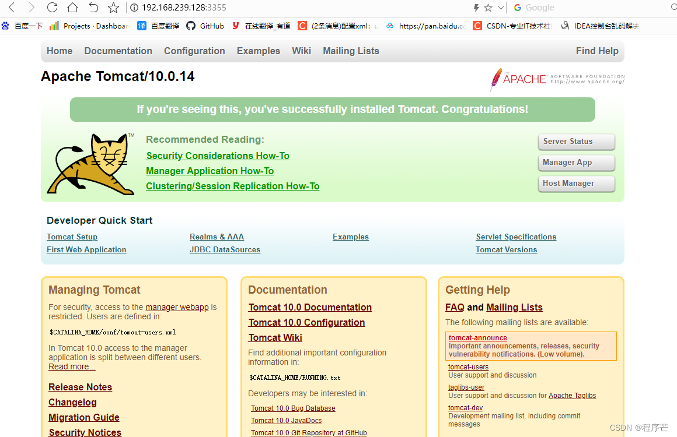Open the Security Notices link
The height and width of the screenshot is (437, 677).
click(x=85, y=432)
